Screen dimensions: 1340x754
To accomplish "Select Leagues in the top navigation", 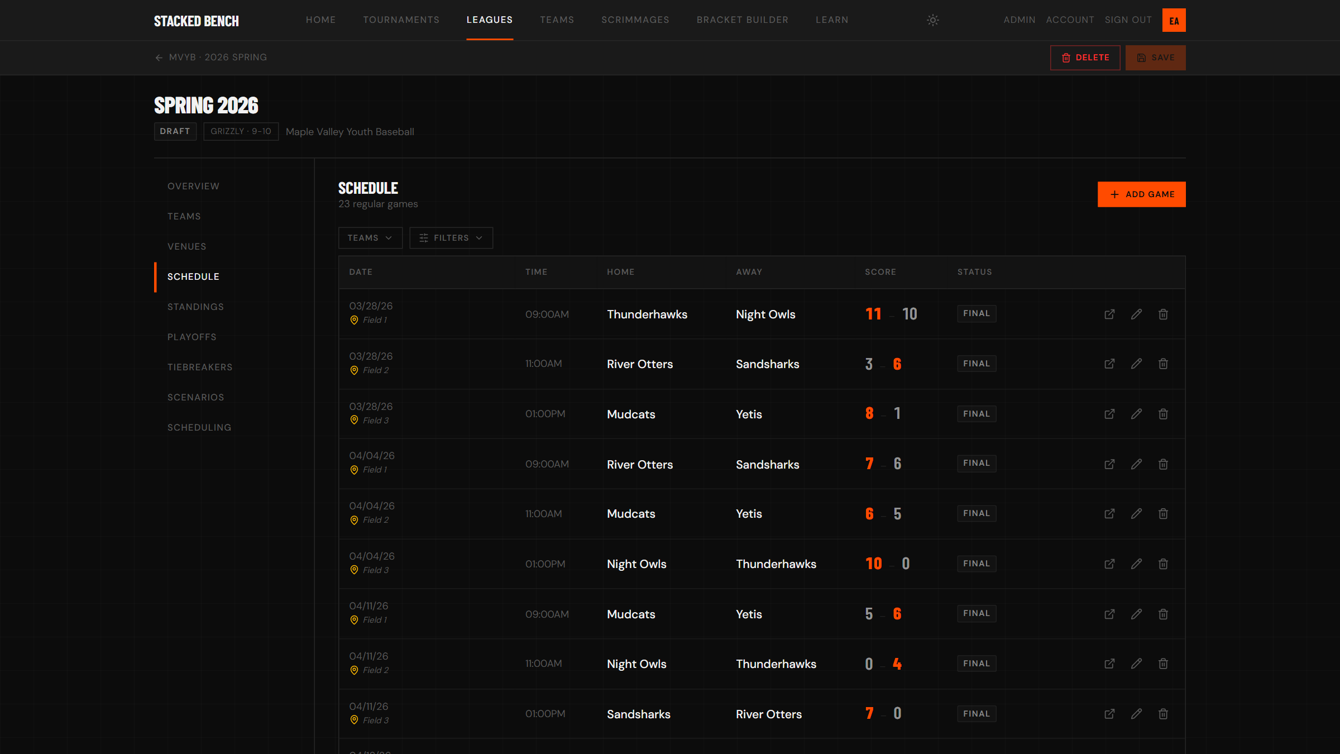I will (490, 20).
